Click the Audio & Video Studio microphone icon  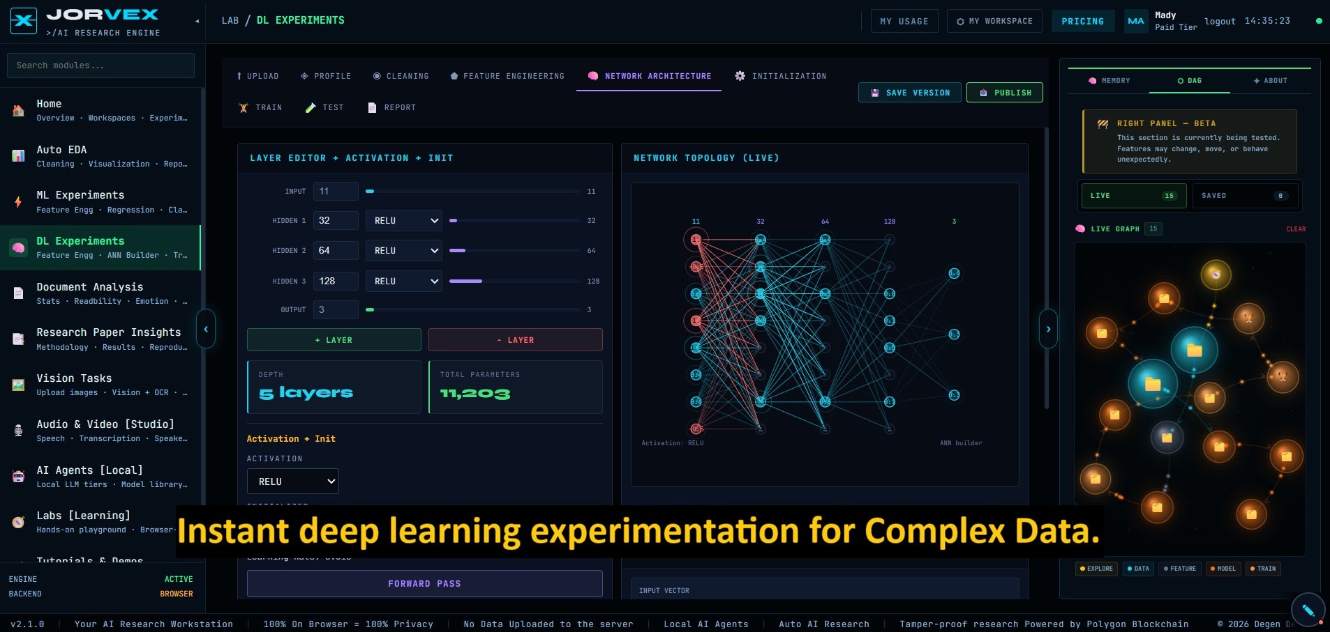[18, 430]
